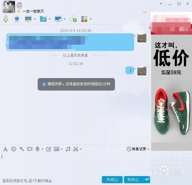The height and width of the screenshot is (185, 192).
Task: Click the 发送(S) send button
Action: [x=133, y=180]
